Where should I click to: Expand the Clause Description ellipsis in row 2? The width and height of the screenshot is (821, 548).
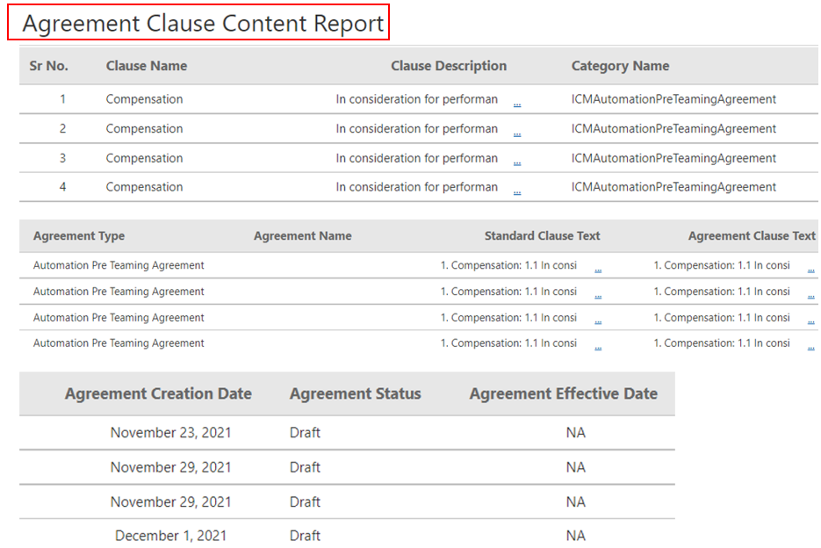tap(517, 133)
